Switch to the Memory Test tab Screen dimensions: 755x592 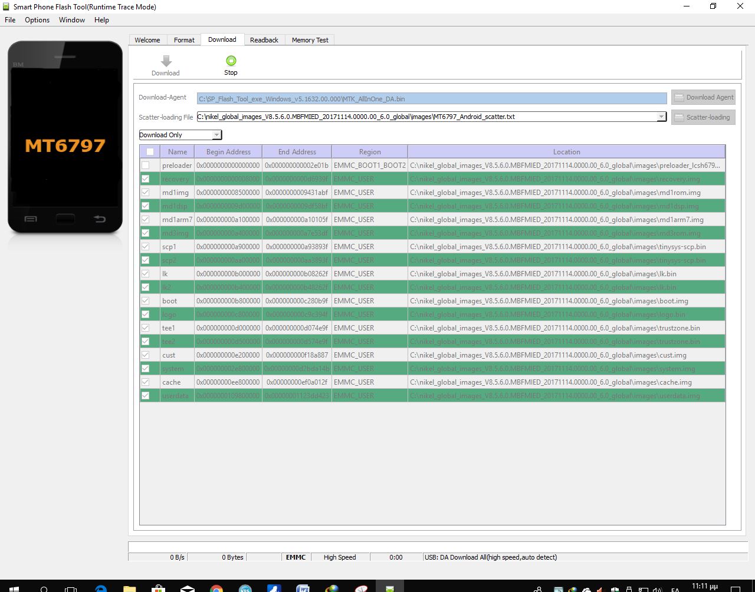(310, 40)
